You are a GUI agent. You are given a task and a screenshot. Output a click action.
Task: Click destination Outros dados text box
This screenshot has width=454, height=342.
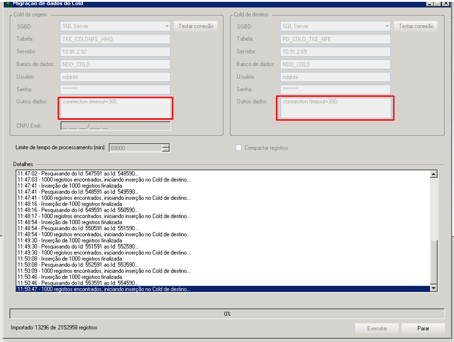[x=335, y=108]
